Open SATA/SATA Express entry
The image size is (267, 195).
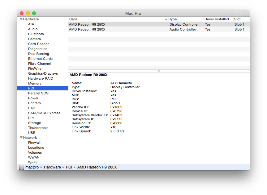[44, 113]
